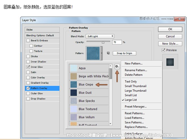The image size is (187, 140).
Task: Switch view to Text Only
Action: click(131, 82)
